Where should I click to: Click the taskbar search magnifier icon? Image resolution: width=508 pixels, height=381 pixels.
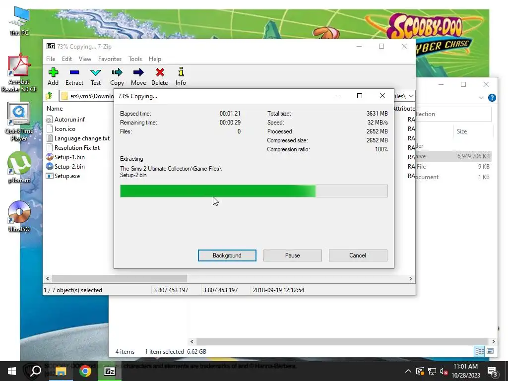click(35, 371)
